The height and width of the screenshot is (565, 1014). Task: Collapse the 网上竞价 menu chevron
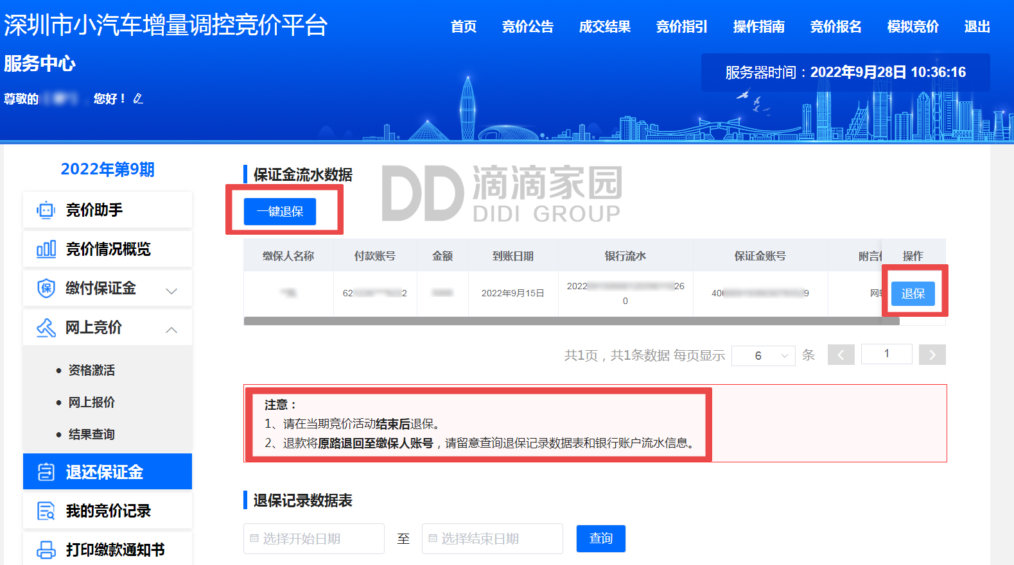pos(171,330)
